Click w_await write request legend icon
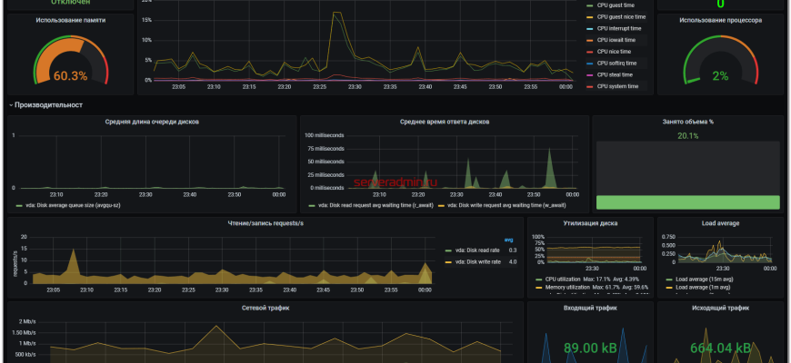Screen dimensions: 791x363 (443, 205)
